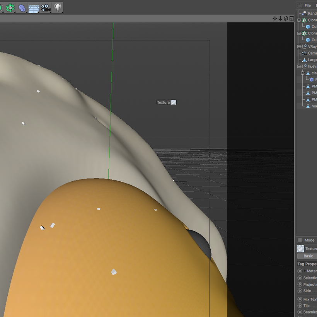Open the File menu in Object Manager
The width and height of the screenshot is (317, 317).
coord(308,5)
